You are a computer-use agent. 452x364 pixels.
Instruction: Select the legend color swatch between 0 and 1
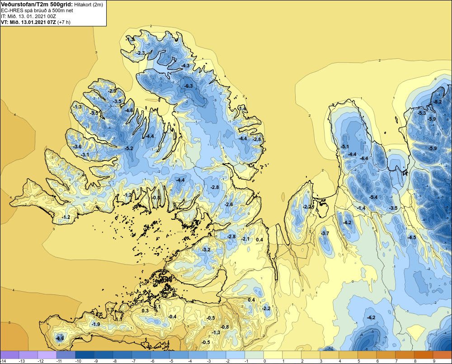pos(273,355)
